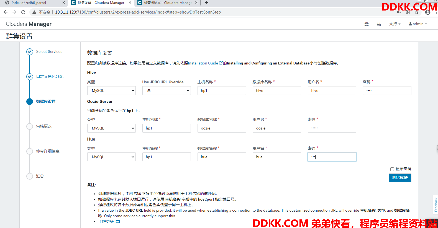Open the parcels gift-box icon in header

pyautogui.click(x=367, y=24)
